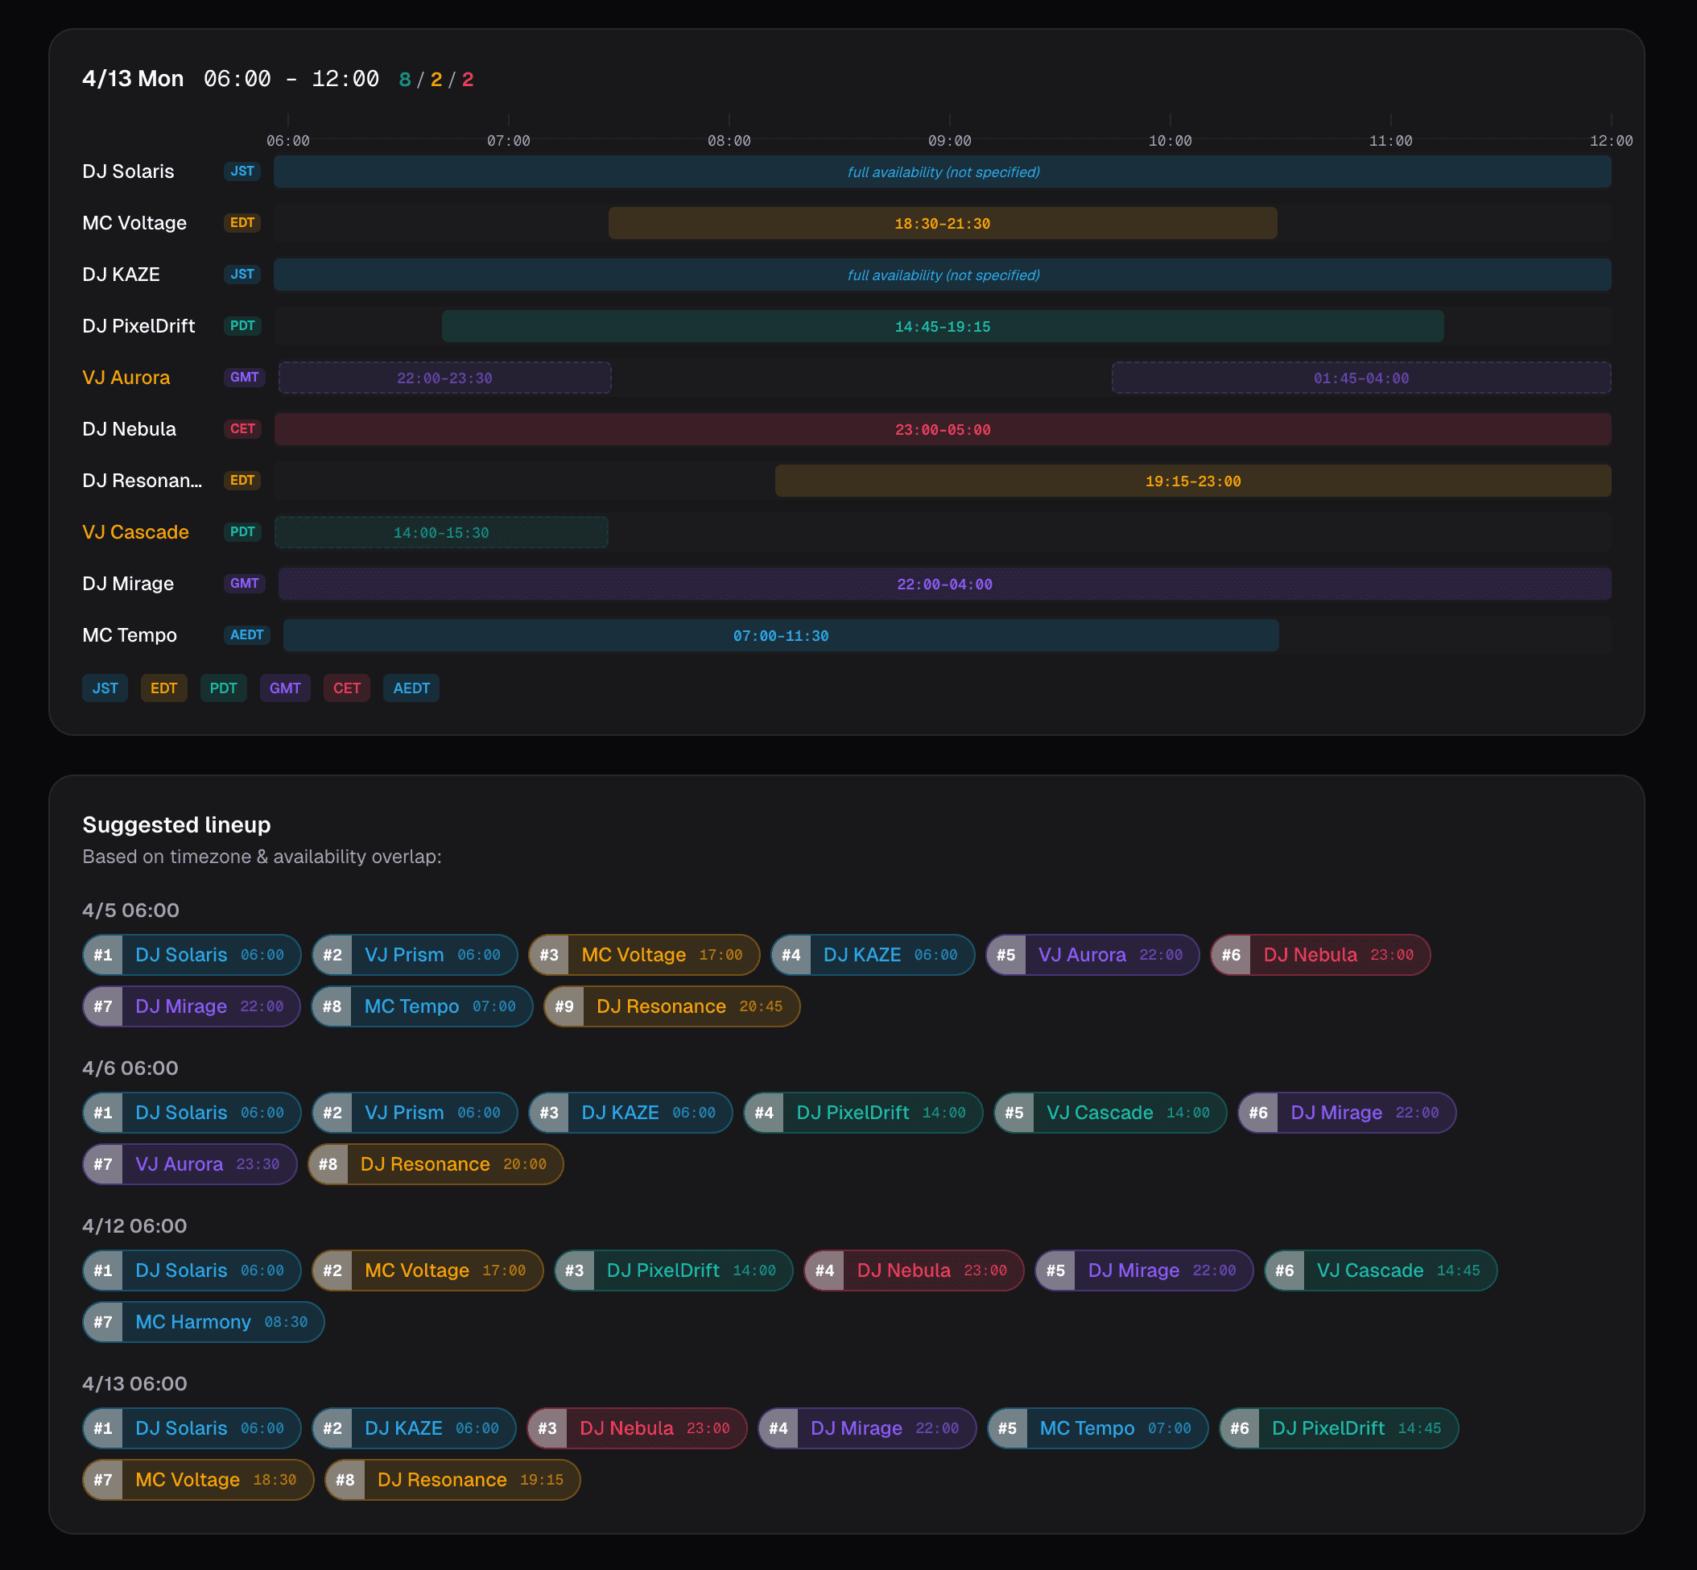This screenshot has width=1697, height=1570.
Task: Select the PDT badge next to VJ Cascade
Action: coord(242,532)
